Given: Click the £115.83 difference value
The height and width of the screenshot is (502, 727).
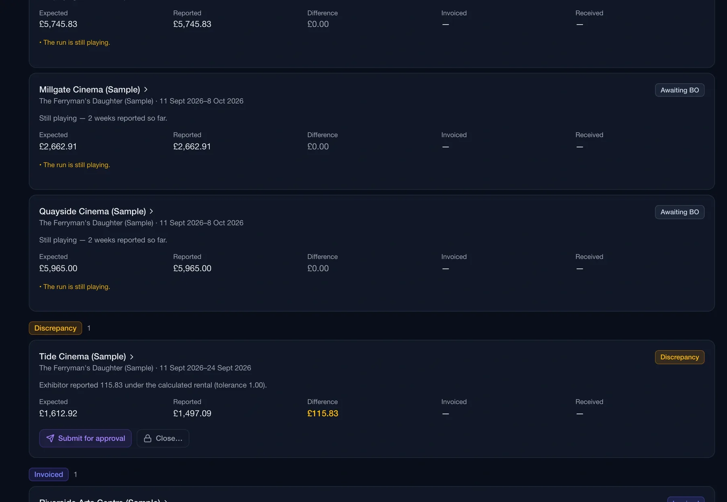Looking at the screenshot, I should click(323, 413).
